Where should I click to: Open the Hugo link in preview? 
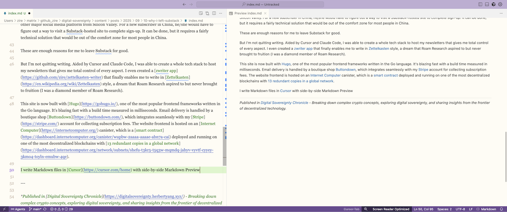[286, 63]
